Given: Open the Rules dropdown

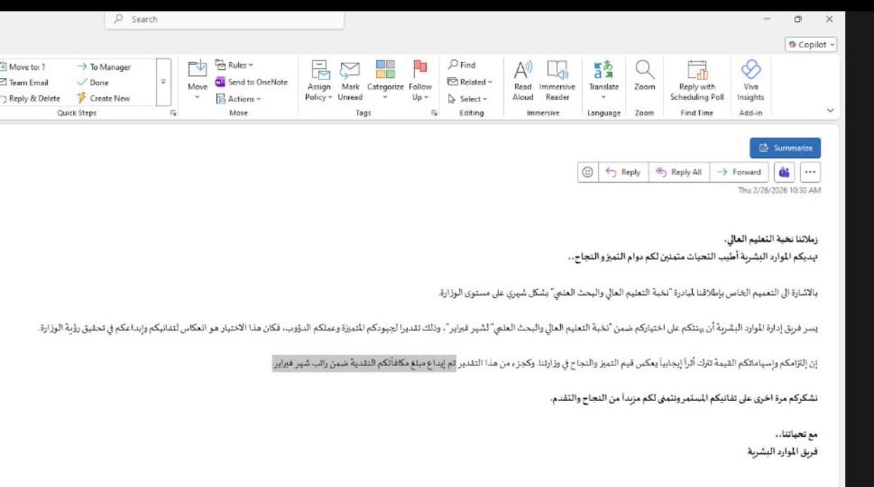Looking at the screenshot, I should [x=235, y=66].
